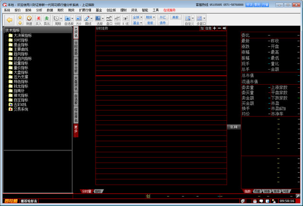Click the 买入 (buy) toolbar icon
Screen dimensions: 303x206
coord(38,20)
